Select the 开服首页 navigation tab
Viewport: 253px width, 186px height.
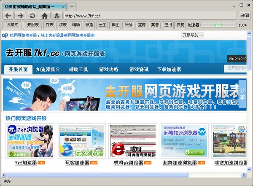[x=18, y=70]
